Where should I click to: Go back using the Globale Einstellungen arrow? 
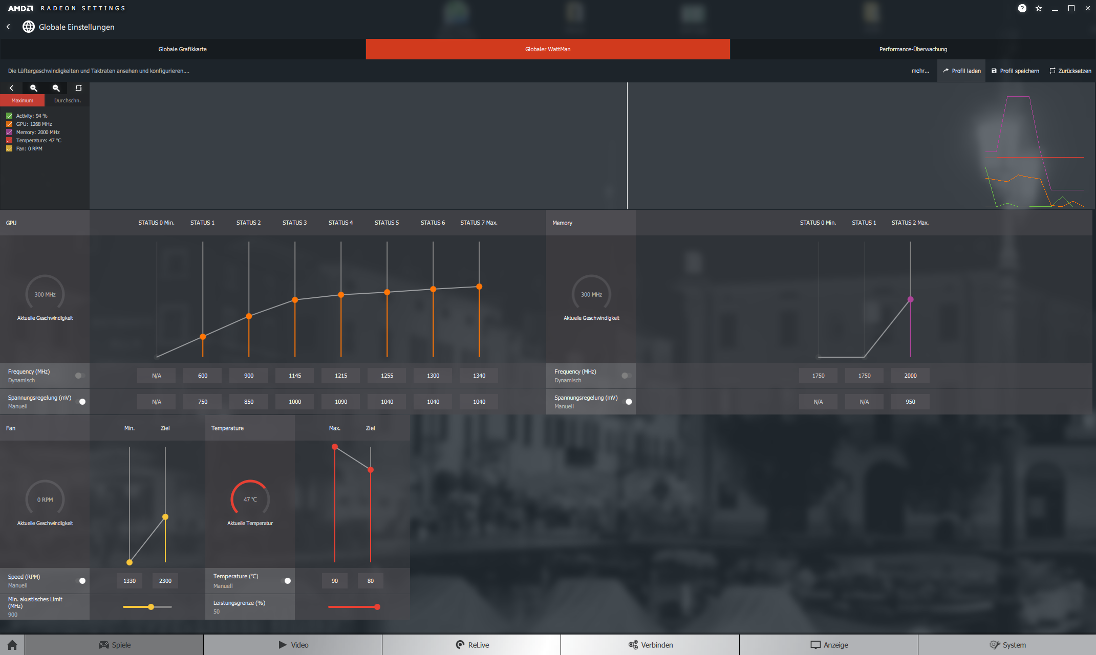[x=9, y=27]
